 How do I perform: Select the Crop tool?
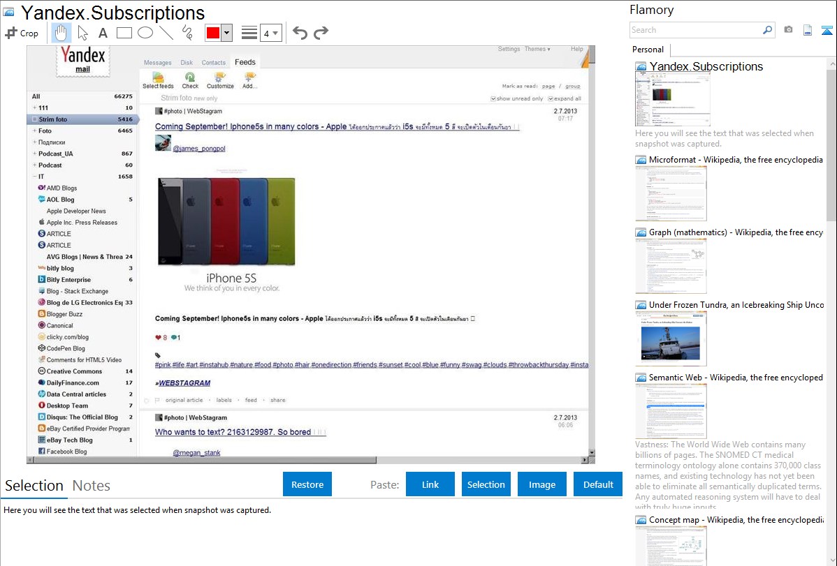(x=22, y=33)
